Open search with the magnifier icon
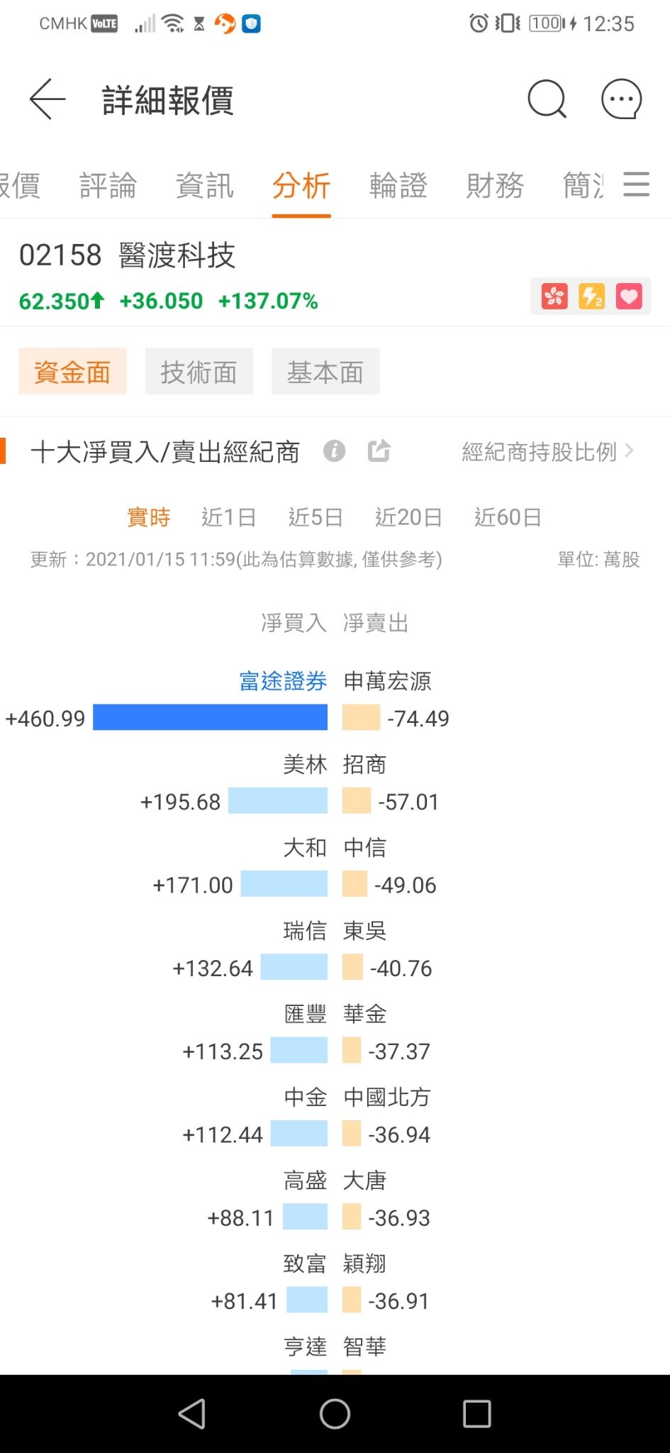 [547, 99]
